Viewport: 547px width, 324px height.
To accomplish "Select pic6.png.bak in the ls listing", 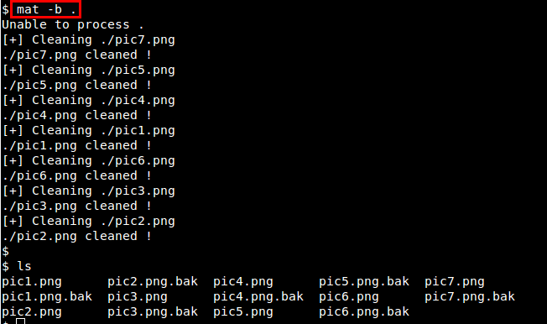I will [364, 311].
